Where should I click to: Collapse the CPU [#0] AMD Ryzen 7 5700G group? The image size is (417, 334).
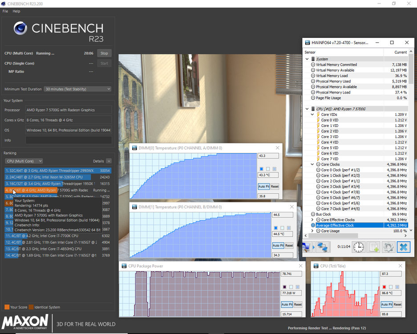tap(307, 109)
